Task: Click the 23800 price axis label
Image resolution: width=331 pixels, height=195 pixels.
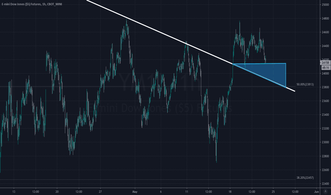Action: point(325,87)
